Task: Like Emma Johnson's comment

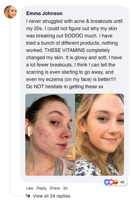Action: click(x=30, y=188)
